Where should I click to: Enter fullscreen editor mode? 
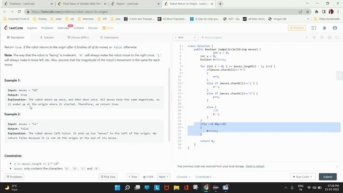337,38
